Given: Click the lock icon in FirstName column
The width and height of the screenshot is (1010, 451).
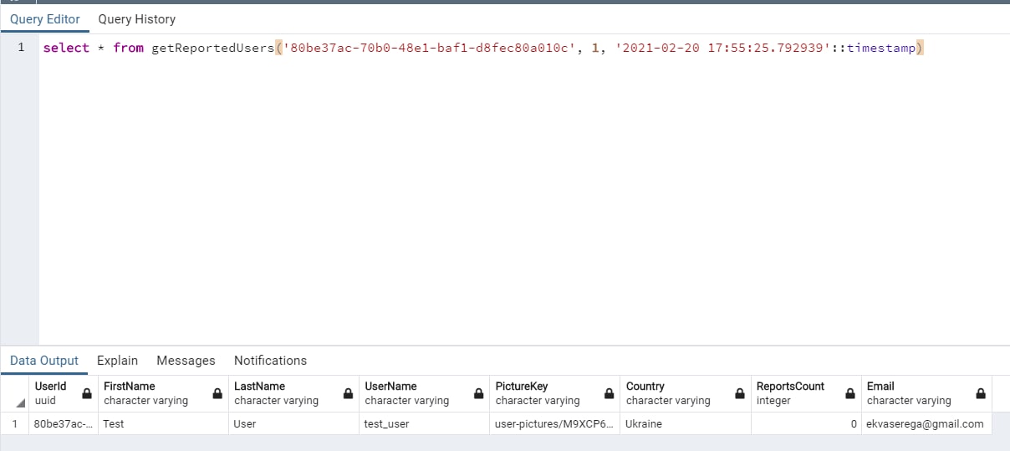Looking at the screenshot, I should (x=217, y=393).
